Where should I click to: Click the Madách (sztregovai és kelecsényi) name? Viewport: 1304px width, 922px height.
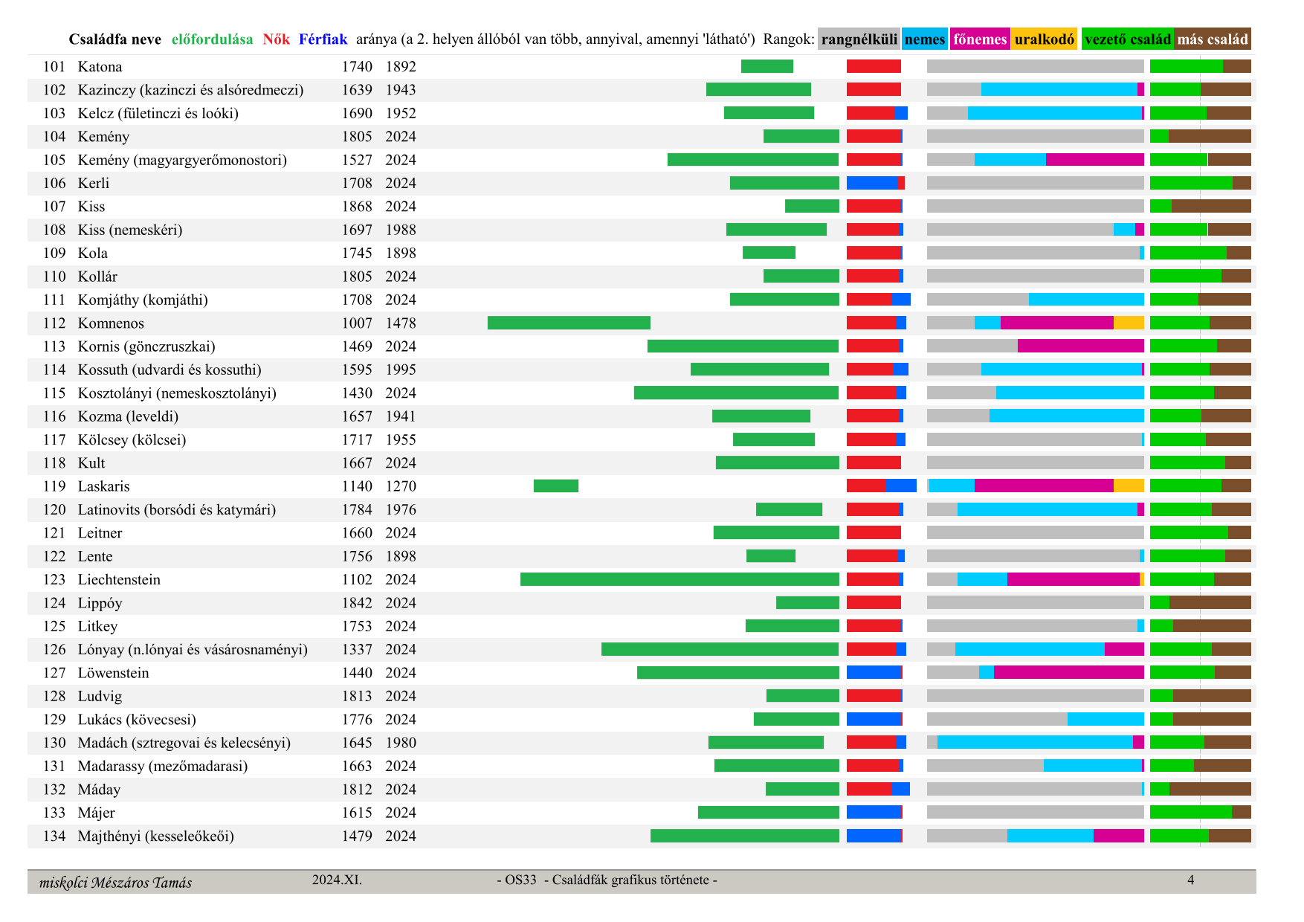point(184,743)
